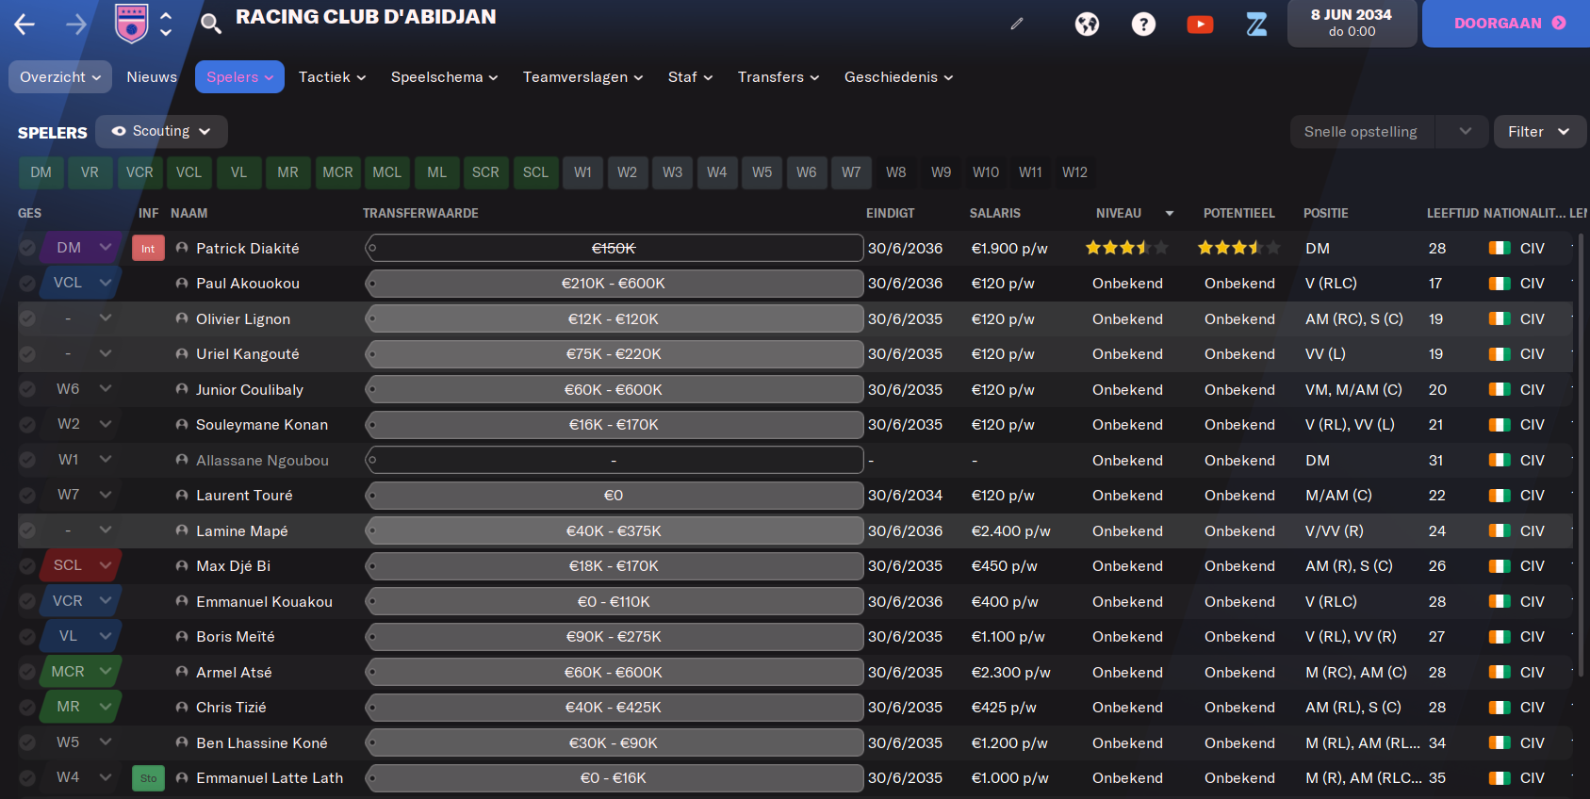This screenshot has width=1590, height=799.
Task: Toggle selection checkbox for Ben Lhassine Koné
Action: [x=27, y=742]
